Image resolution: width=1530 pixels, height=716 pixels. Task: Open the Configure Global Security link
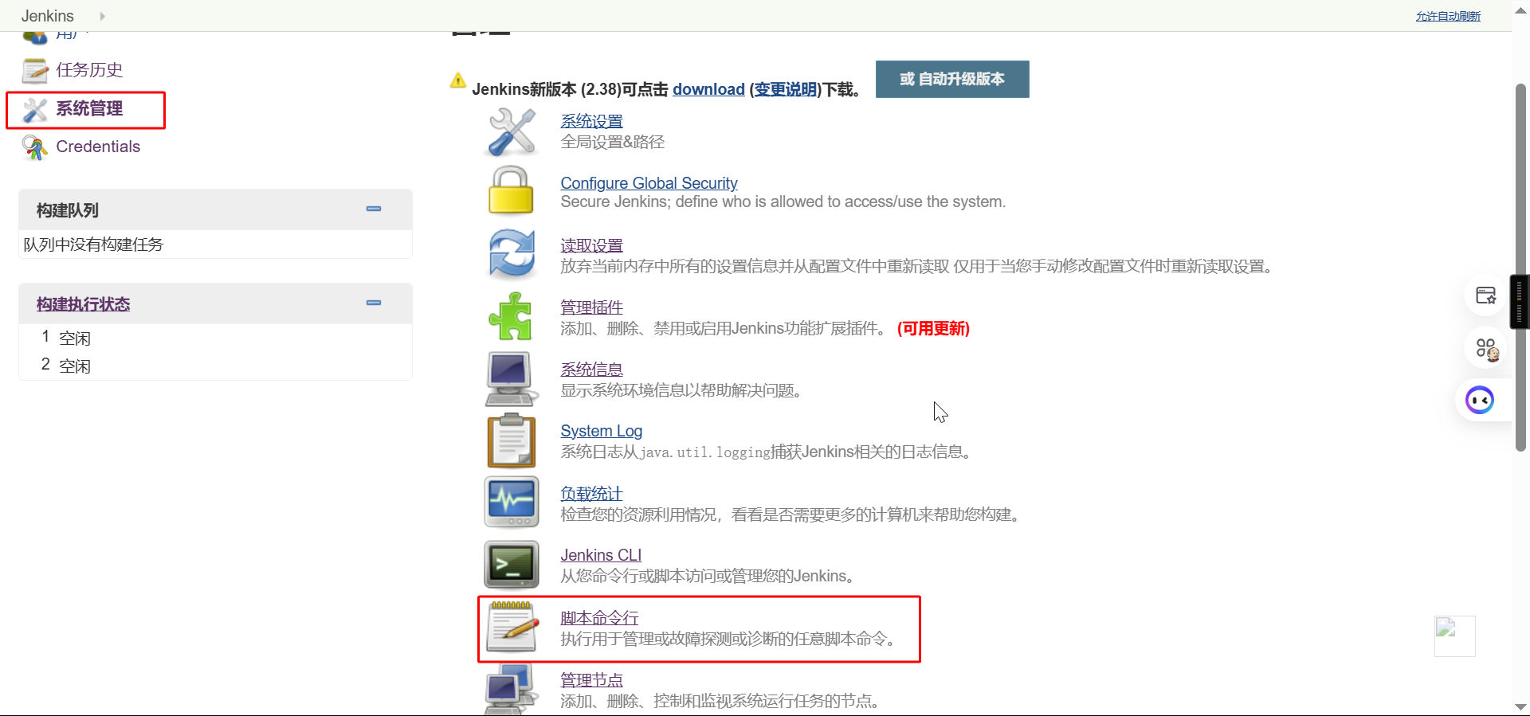pyautogui.click(x=649, y=183)
